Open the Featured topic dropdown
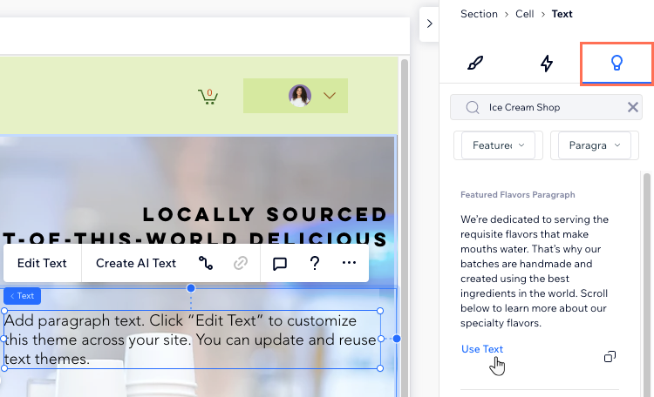 (498, 145)
